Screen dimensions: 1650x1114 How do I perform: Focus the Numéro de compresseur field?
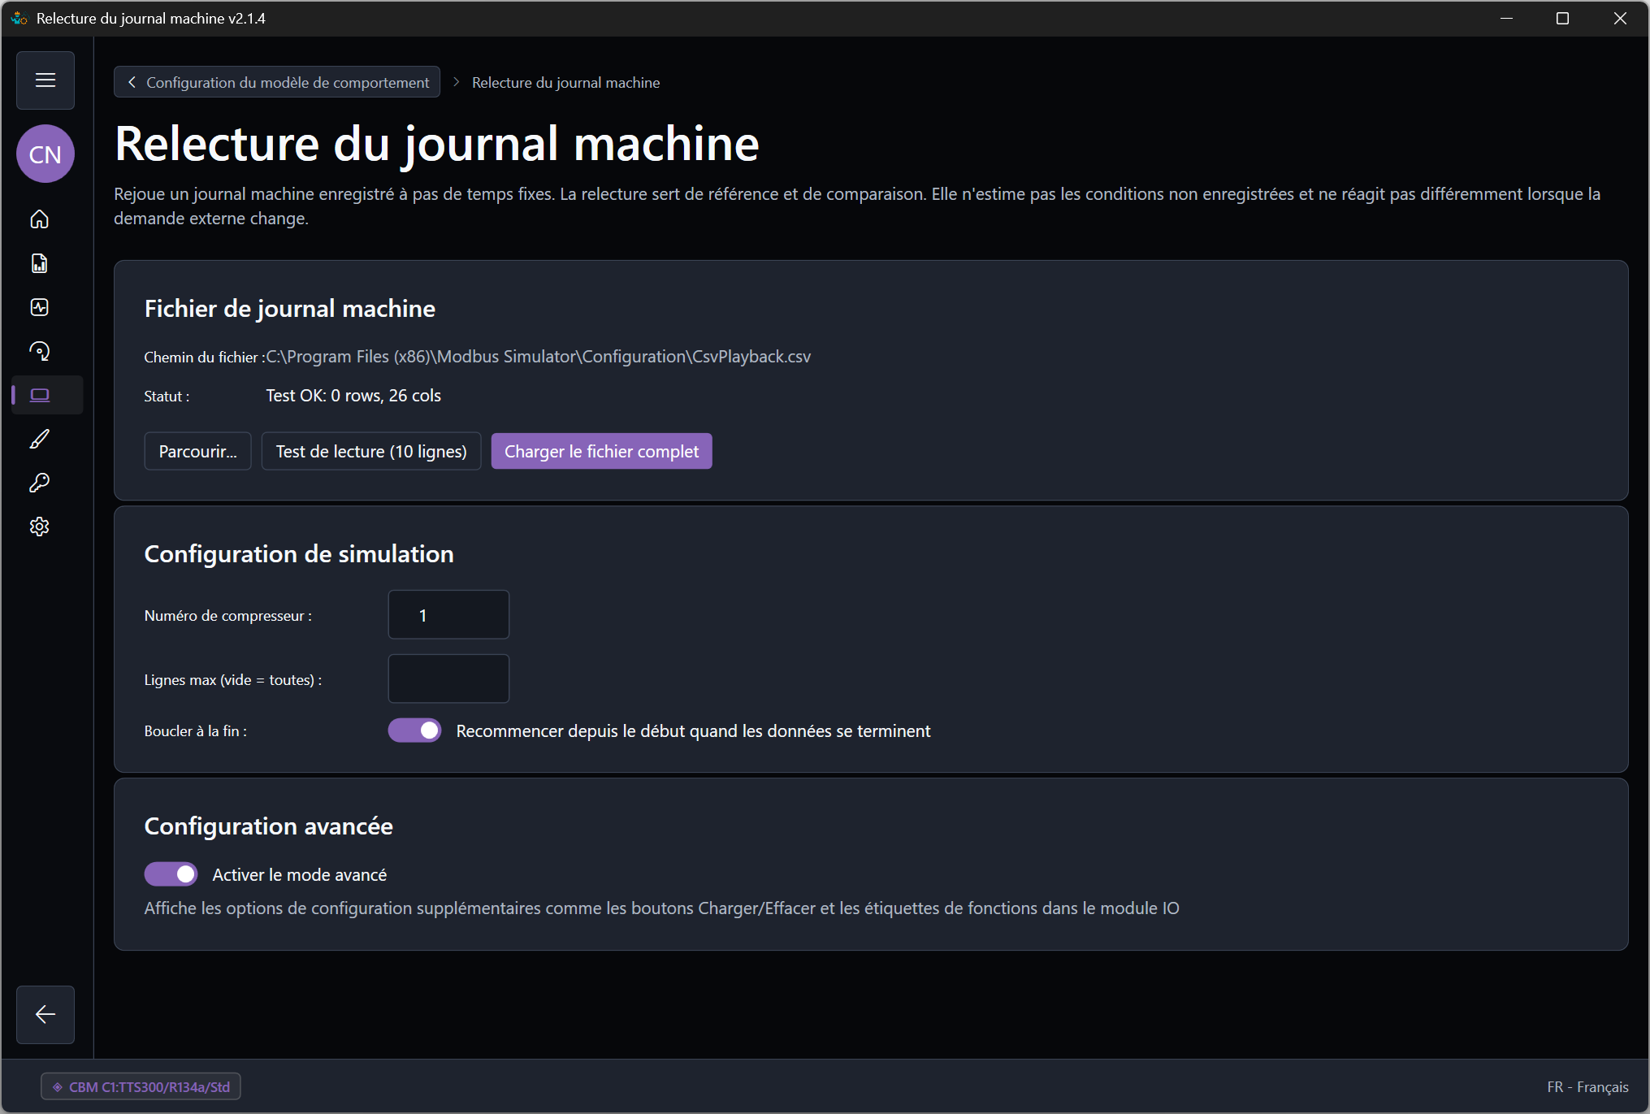click(448, 615)
